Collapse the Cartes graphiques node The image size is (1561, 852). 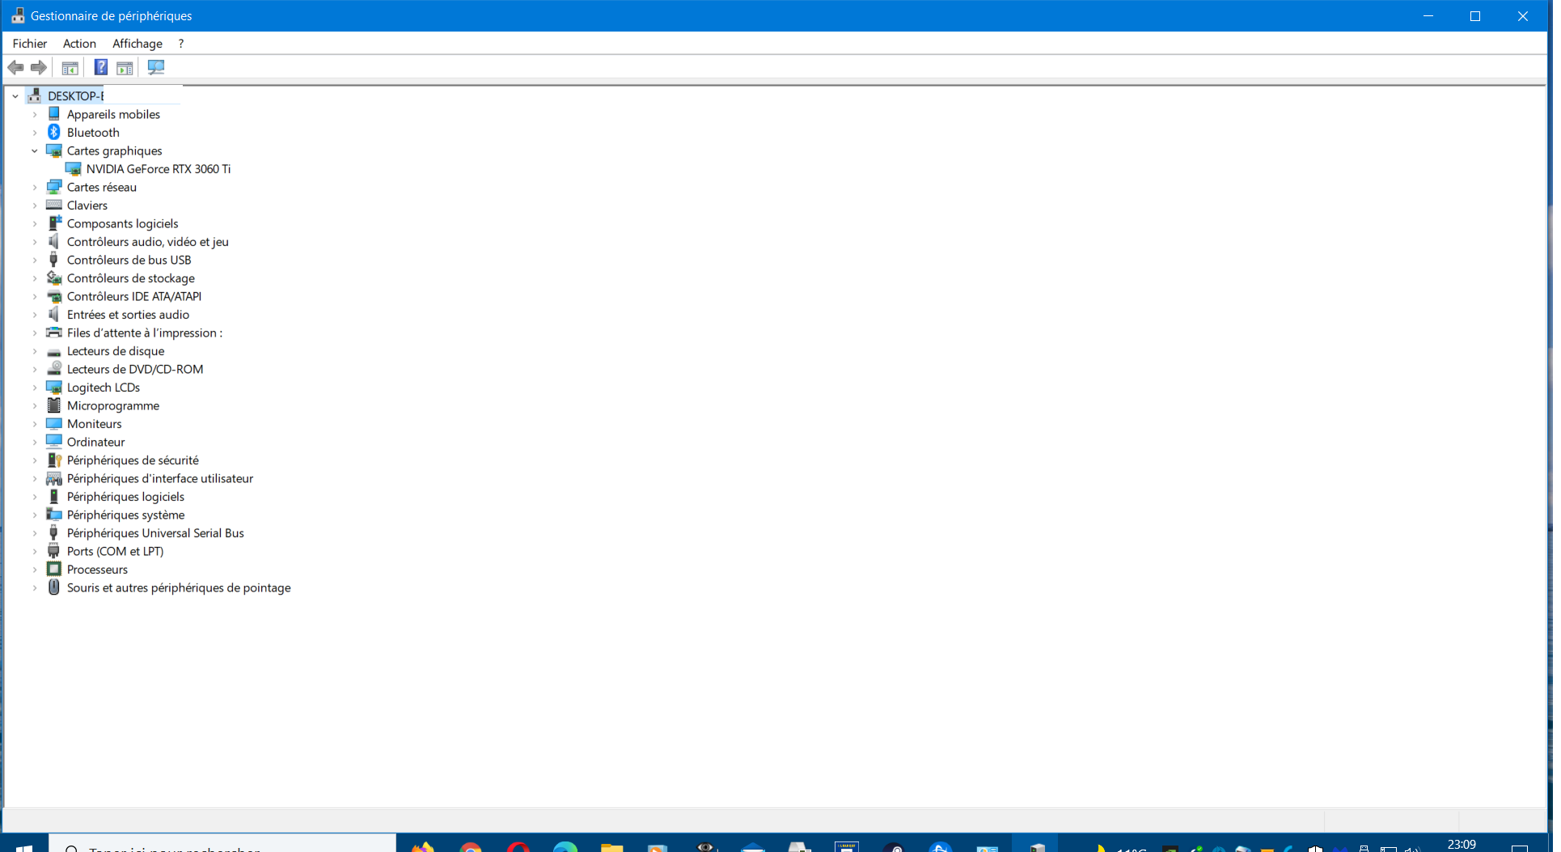[35, 151]
